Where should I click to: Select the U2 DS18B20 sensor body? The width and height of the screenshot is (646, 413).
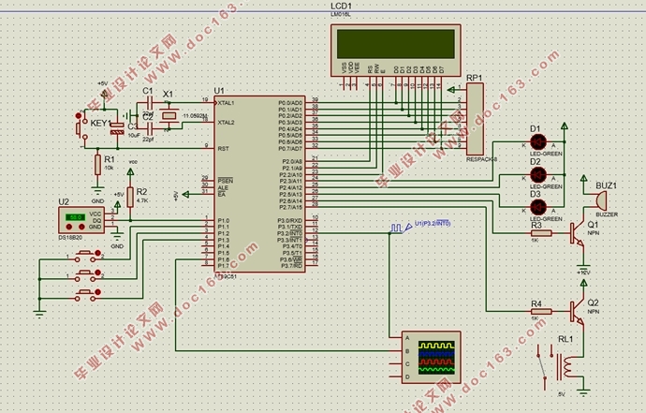click(81, 220)
